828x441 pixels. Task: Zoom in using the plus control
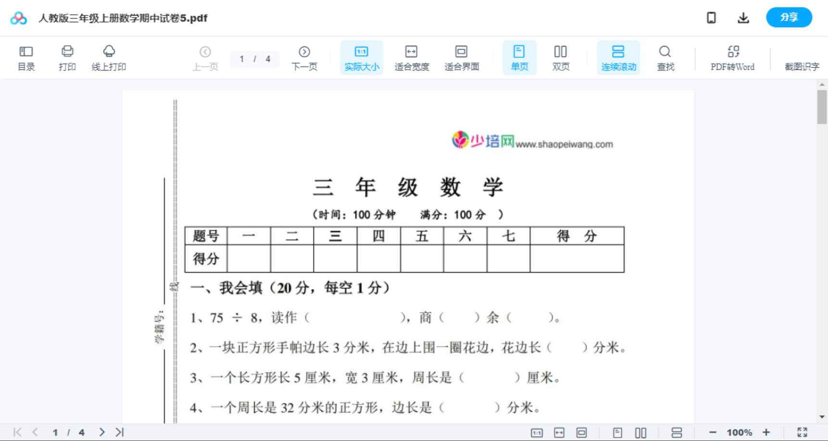coord(767,432)
